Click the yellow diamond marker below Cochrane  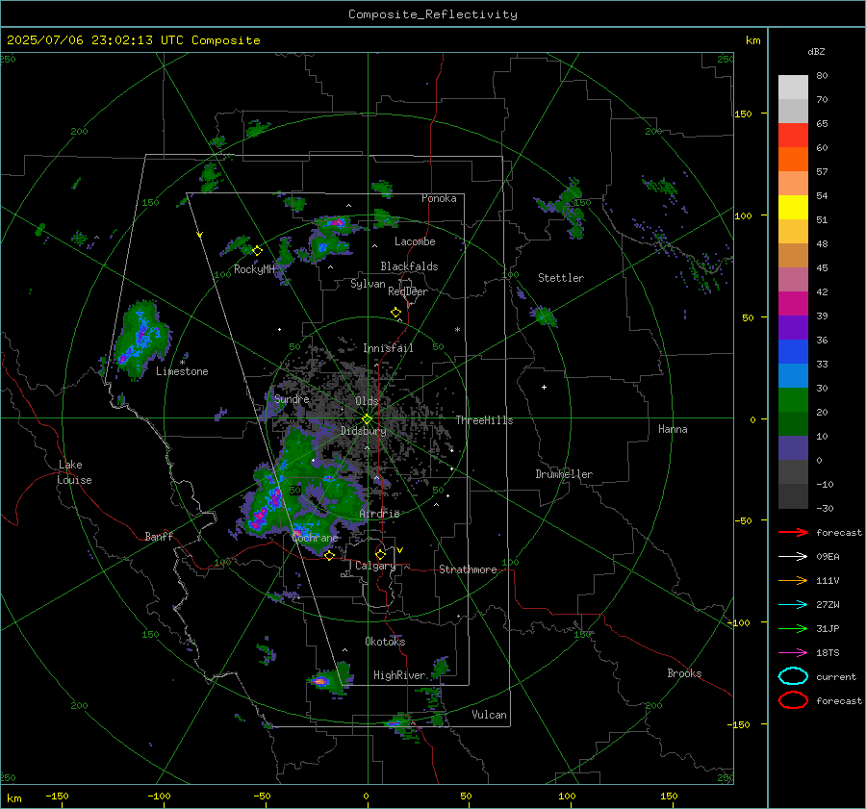point(329,555)
